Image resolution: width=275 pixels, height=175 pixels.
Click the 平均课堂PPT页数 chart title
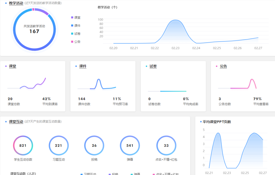[x=217, y=122]
